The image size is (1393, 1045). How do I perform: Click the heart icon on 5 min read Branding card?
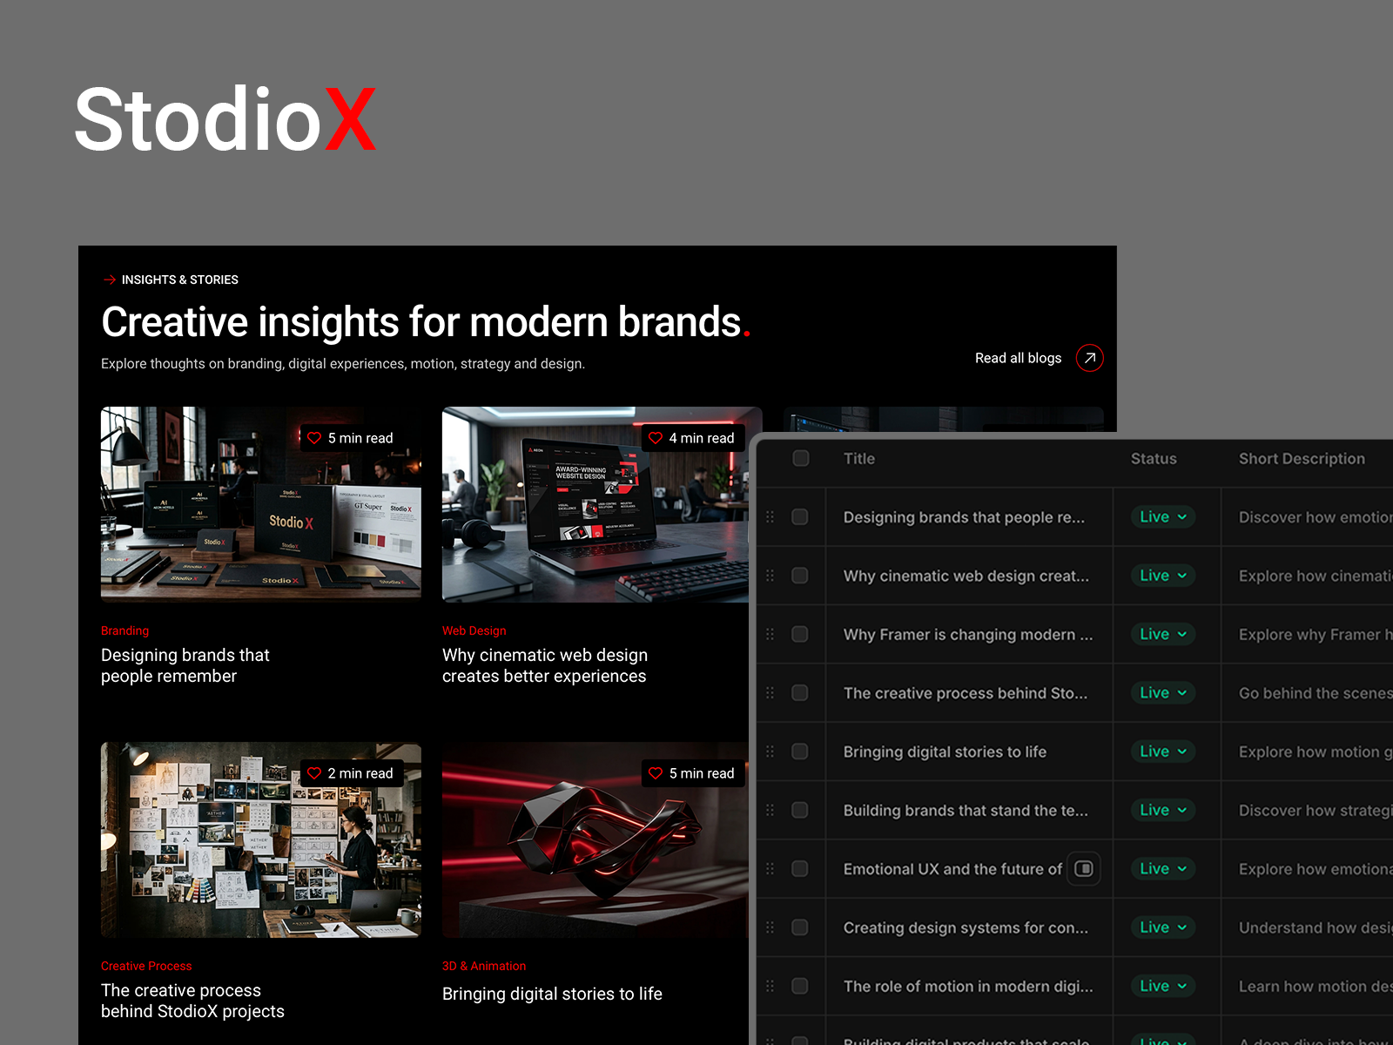[x=314, y=438]
